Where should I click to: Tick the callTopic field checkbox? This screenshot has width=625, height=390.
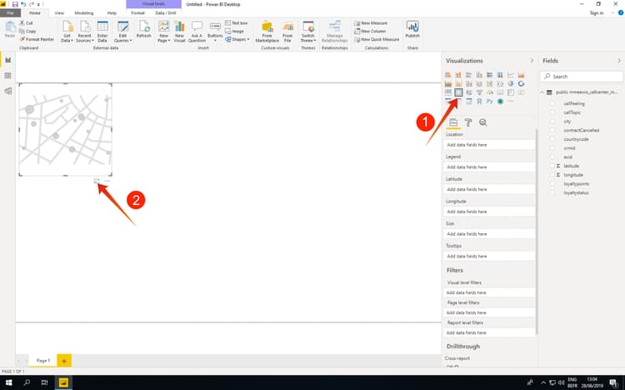pyautogui.click(x=552, y=112)
